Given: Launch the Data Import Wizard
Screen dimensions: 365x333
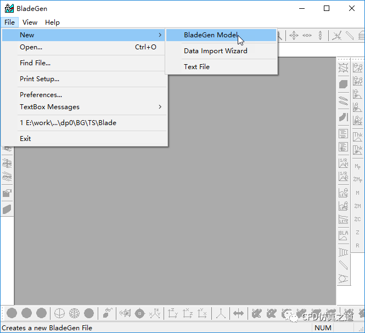Looking at the screenshot, I should coord(221,50).
